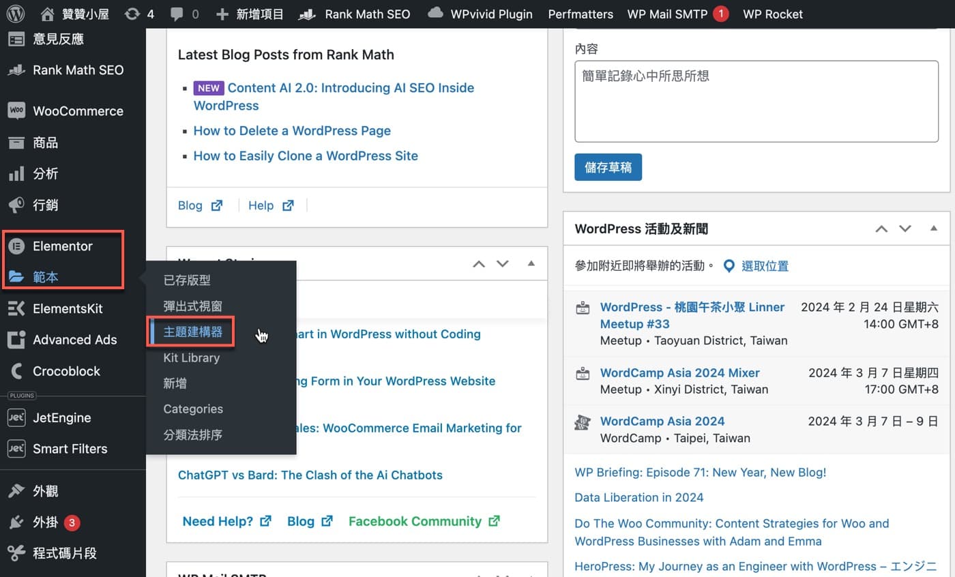Open WP Mail SMTP in admin bar
Screen dimensions: 955x577
[x=678, y=14]
